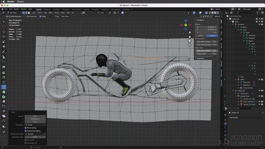Screen dimensions: 265x149
Task: Open the macOS Window menu
Action: click(20, 1)
